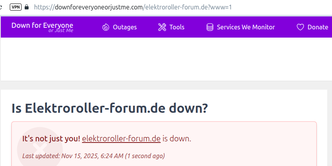Click the Outages flame icon
Viewport: 332px width, 166px height.
pos(106,27)
